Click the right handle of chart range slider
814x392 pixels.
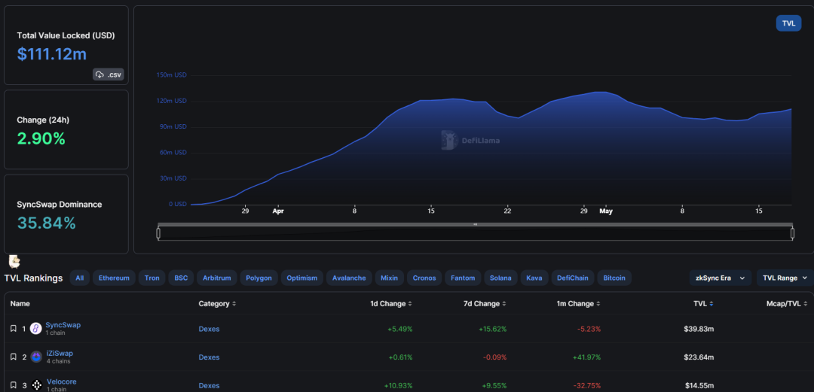[793, 233]
